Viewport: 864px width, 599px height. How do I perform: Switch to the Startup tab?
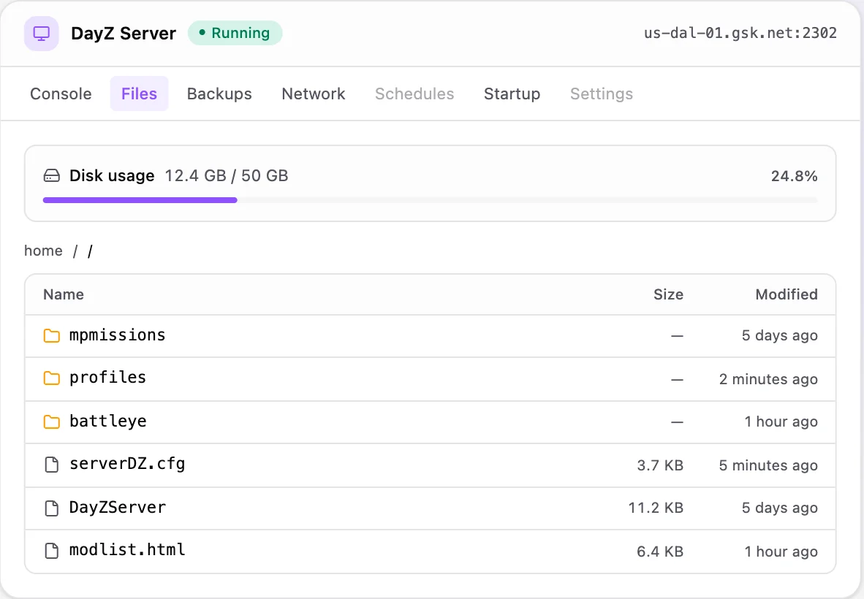click(512, 94)
